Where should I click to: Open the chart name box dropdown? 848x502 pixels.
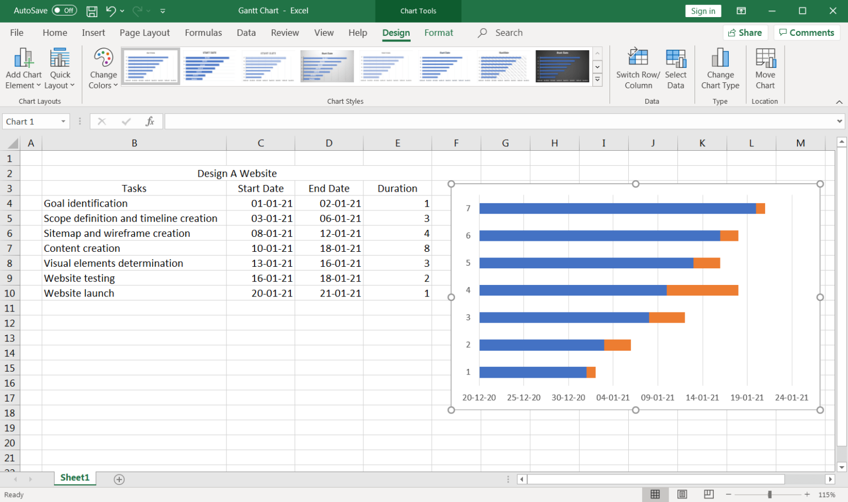click(x=62, y=121)
